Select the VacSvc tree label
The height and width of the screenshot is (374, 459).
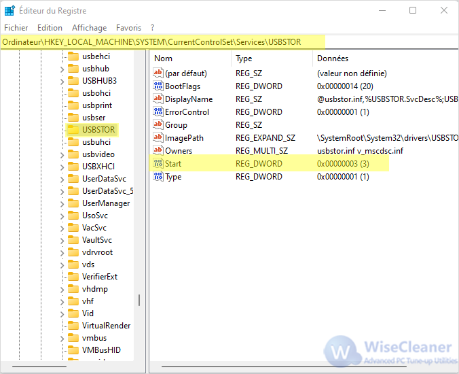click(94, 227)
